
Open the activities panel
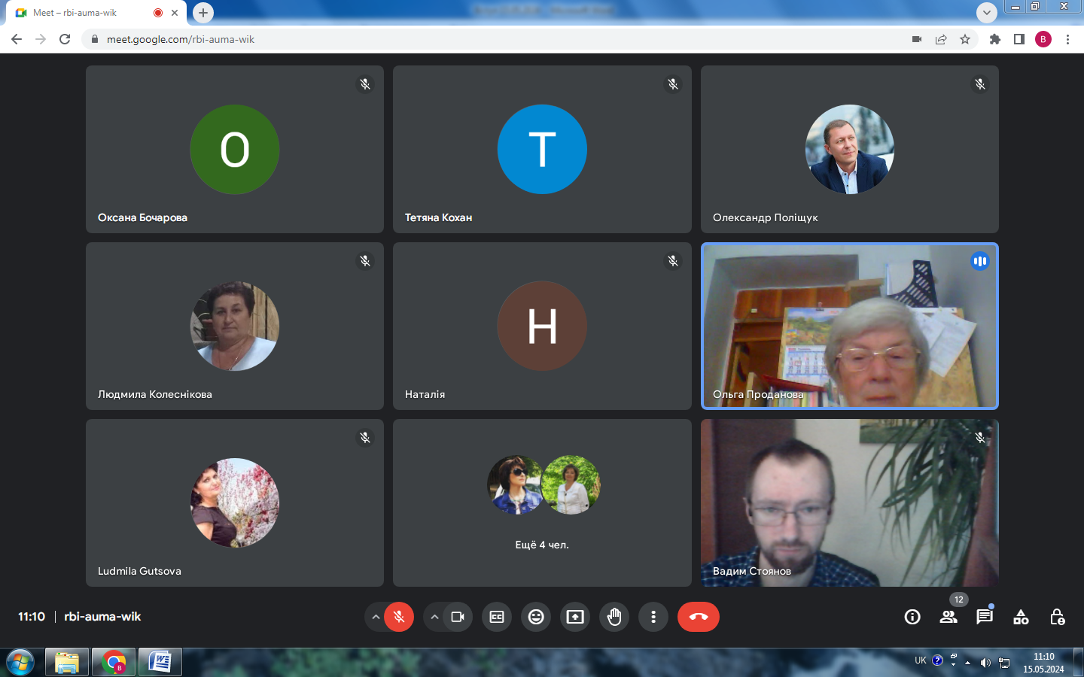click(1021, 617)
